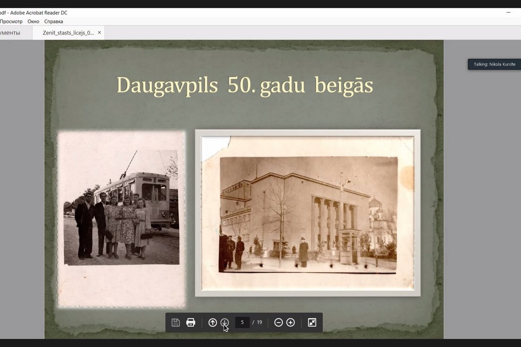Select the Zenit_stasts_licejs document tab
The height and width of the screenshot is (347, 521).
point(68,33)
